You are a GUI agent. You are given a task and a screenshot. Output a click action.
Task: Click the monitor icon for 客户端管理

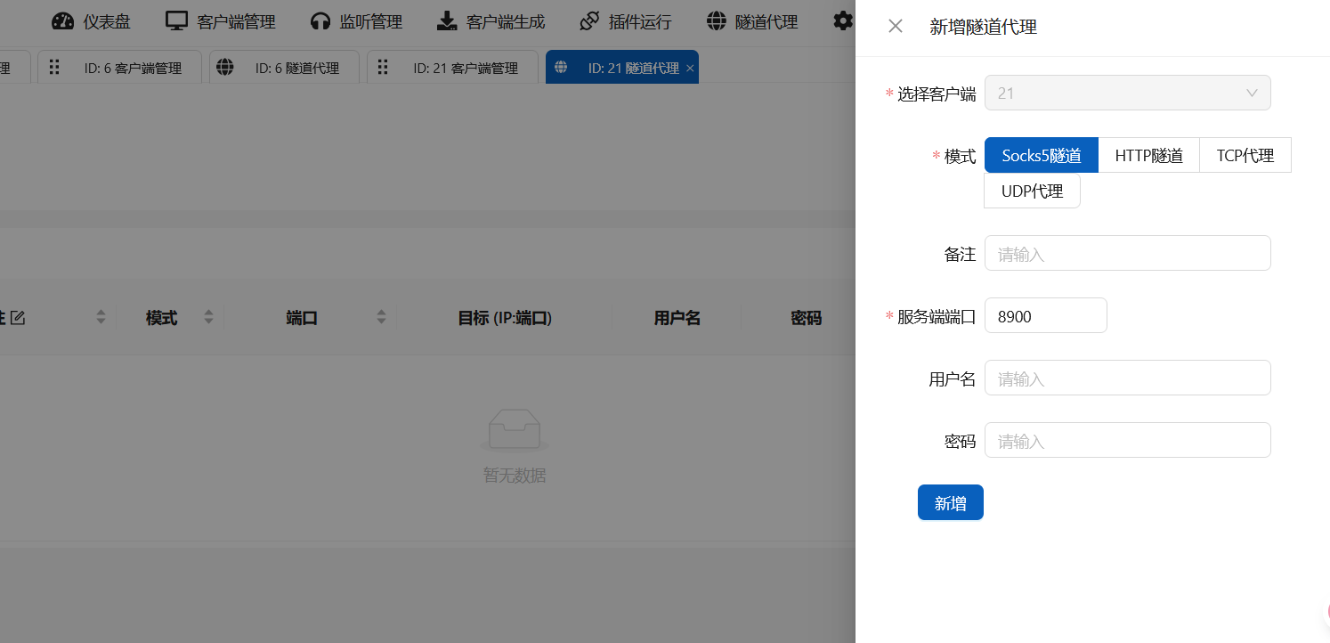[x=177, y=22]
